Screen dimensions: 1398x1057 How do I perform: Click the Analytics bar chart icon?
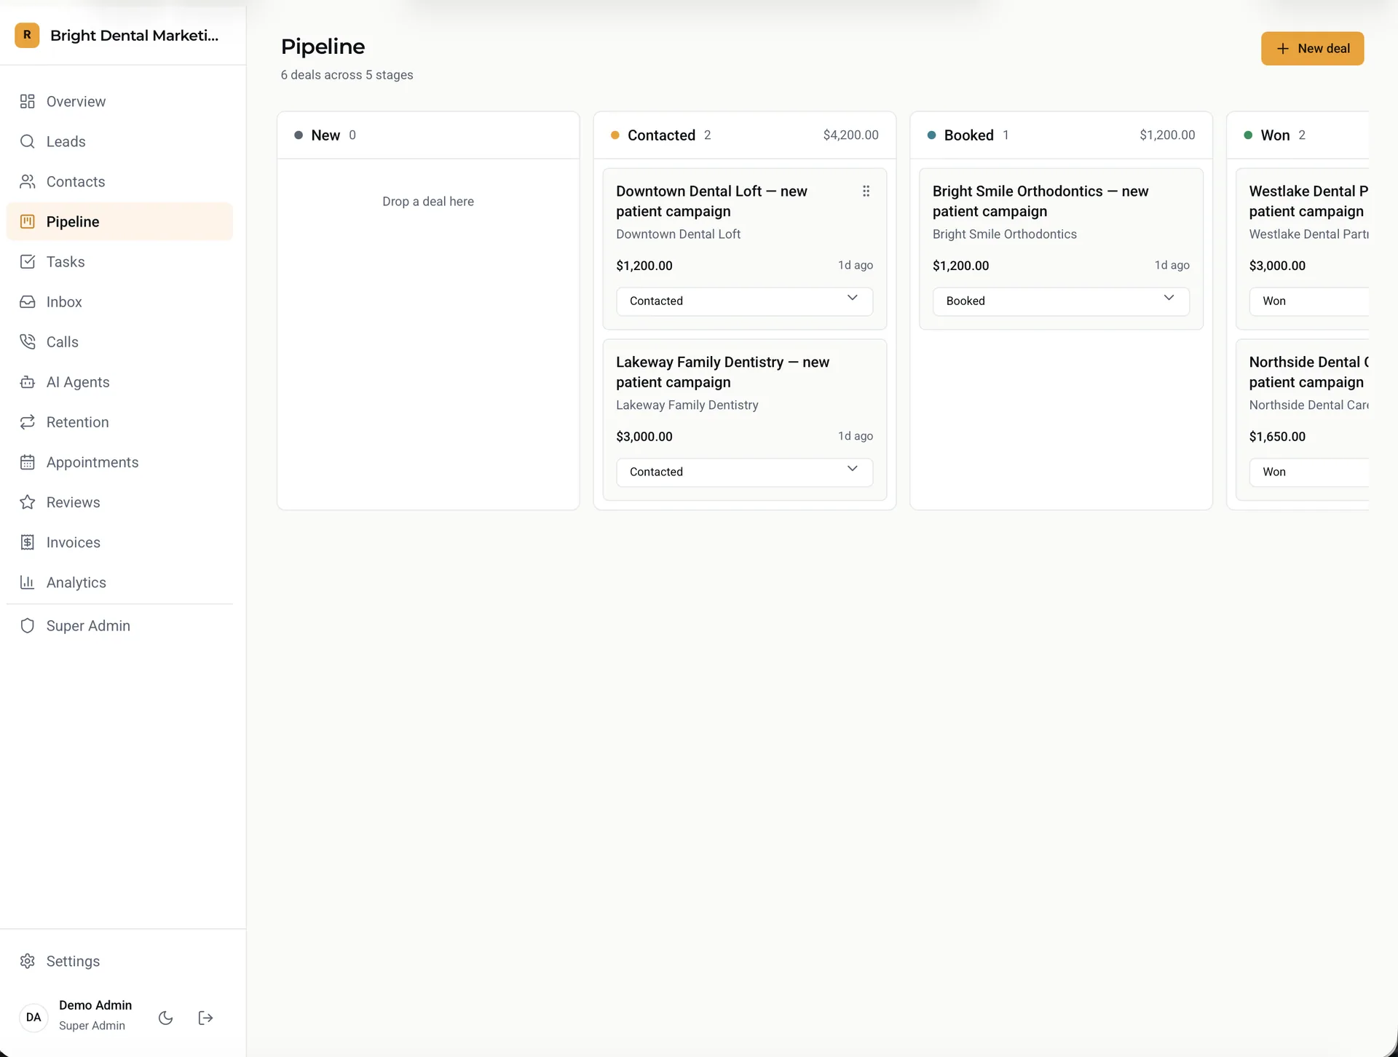coord(28,582)
